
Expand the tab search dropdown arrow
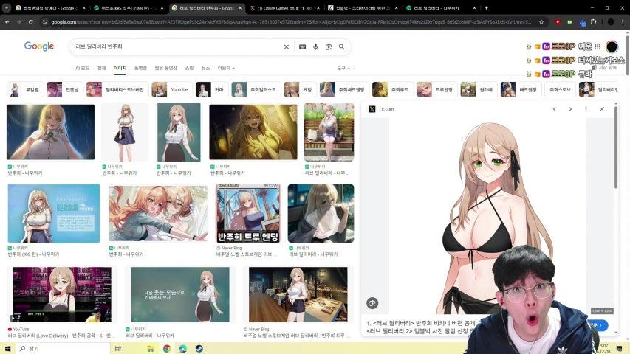(6, 7)
